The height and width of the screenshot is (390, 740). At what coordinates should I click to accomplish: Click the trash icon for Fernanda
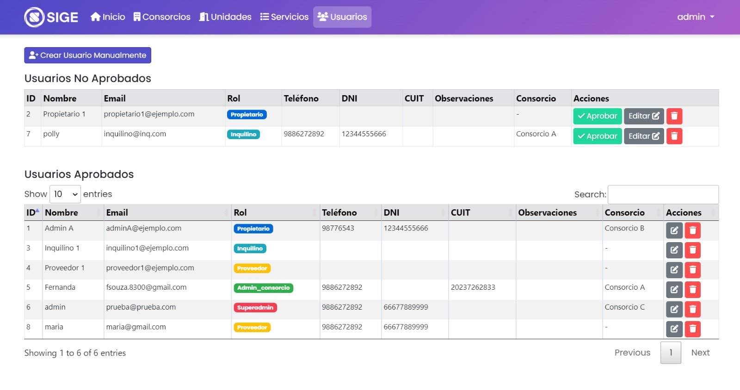(x=692, y=290)
